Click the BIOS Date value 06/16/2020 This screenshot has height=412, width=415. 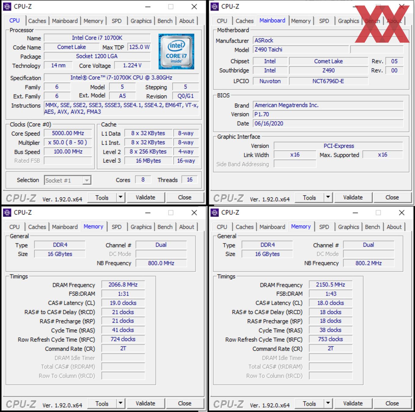[328, 123]
